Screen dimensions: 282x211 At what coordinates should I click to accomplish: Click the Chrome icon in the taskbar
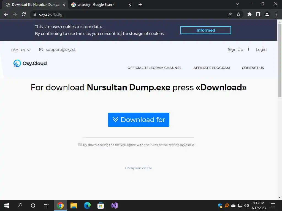pos(60,206)
